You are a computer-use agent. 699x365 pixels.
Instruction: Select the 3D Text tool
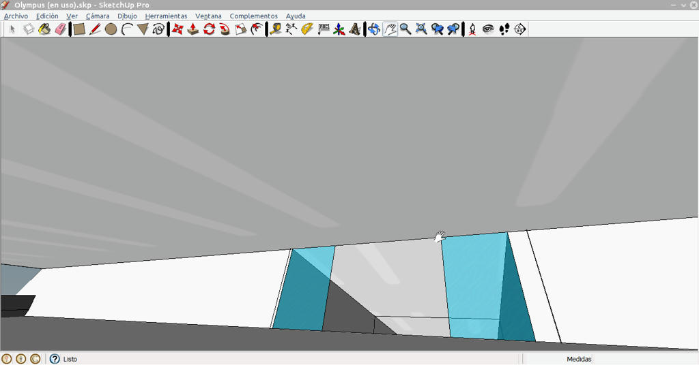tap(355, 29)
